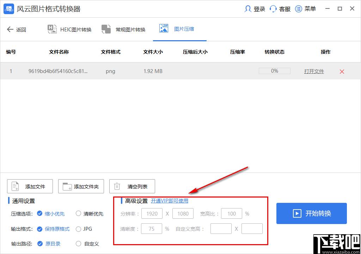Click the png format cell

(110, 72)
